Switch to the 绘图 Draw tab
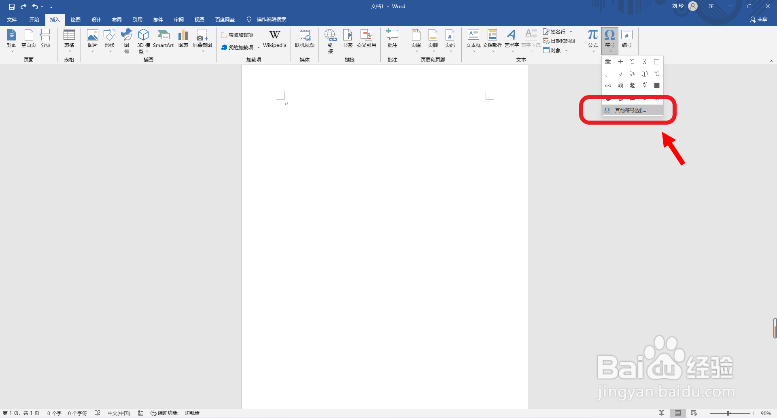The height and width of the screenshot is (418, 777). pos(76,19)
